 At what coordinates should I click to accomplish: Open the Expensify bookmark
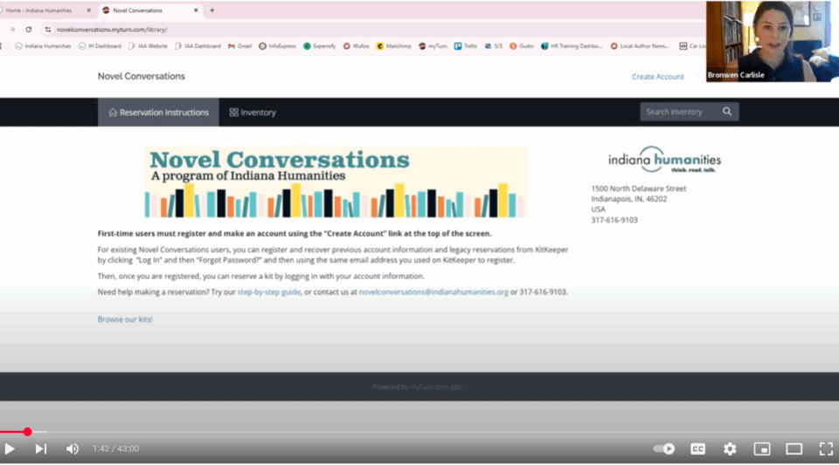point(320,46)
